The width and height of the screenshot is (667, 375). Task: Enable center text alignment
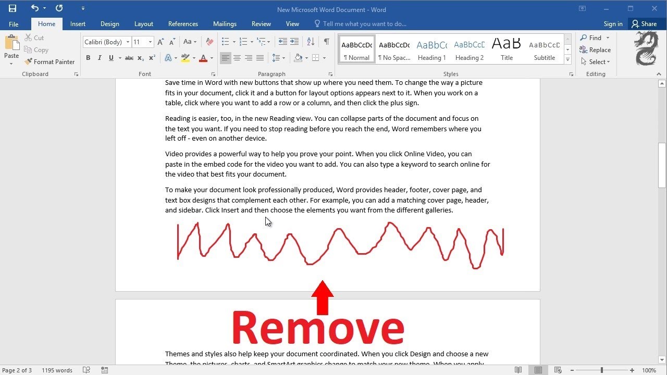[x=237, y=58]
